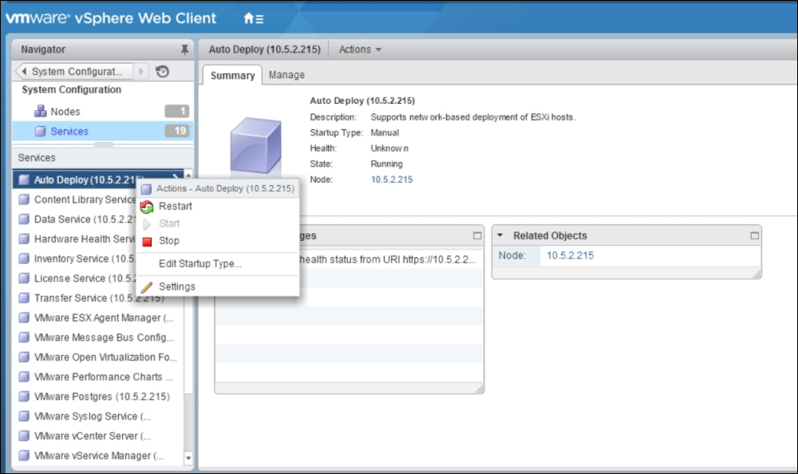The height and width of the screenshot is (474, 798).
Task: Open the home menu icon
Action: [x=254, y=19]
